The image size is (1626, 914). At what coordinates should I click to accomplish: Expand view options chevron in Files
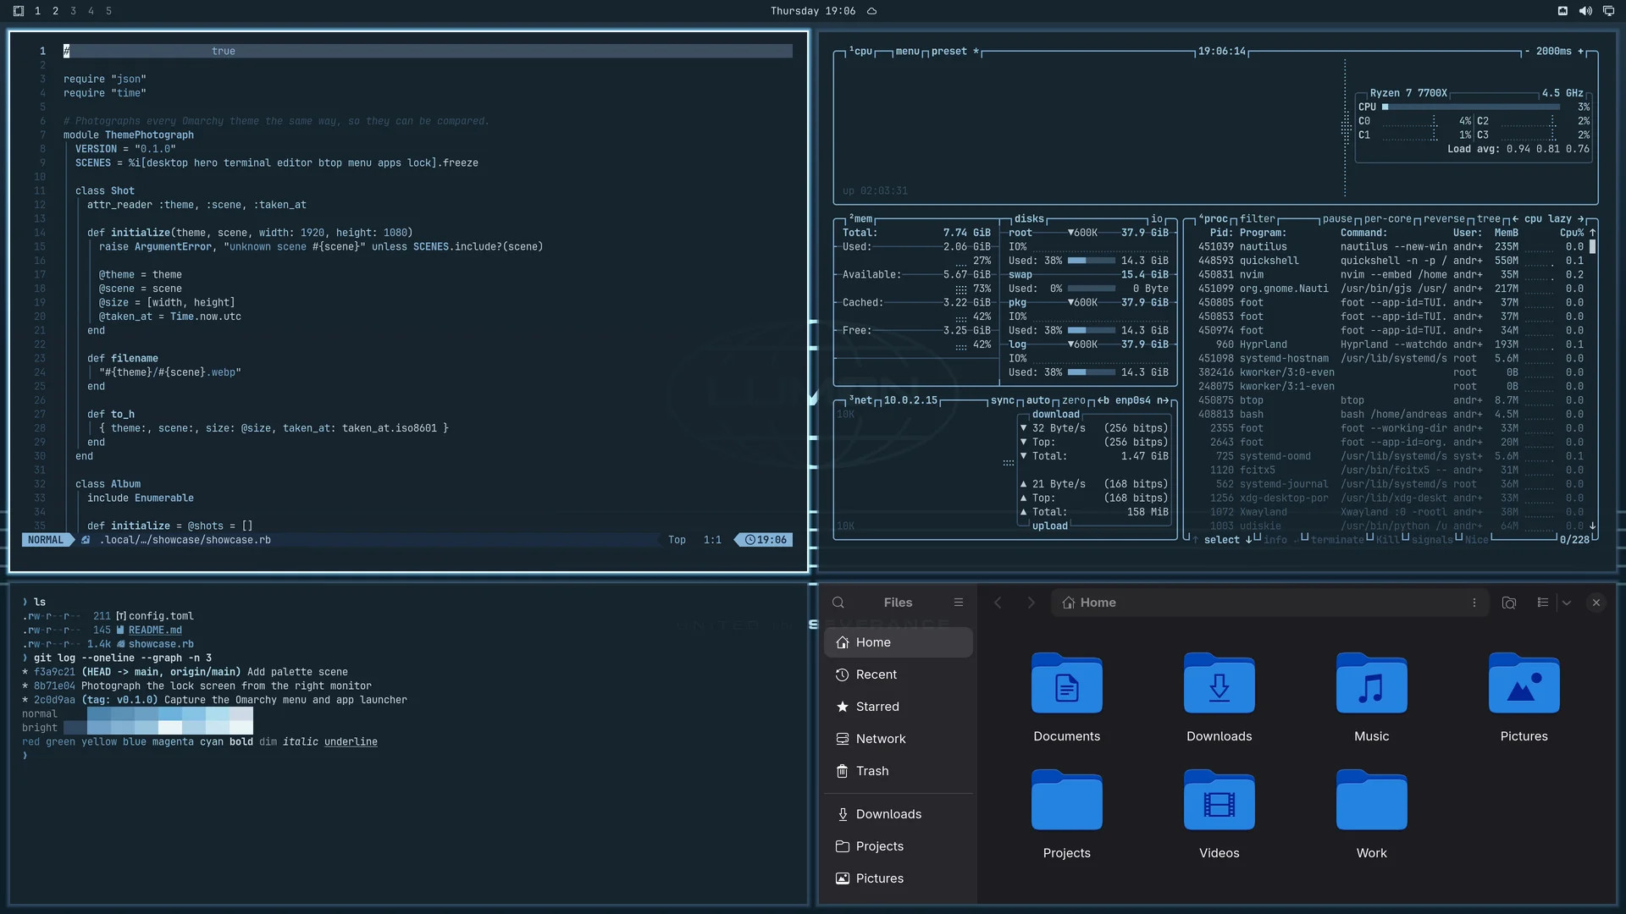[1567, 603]
